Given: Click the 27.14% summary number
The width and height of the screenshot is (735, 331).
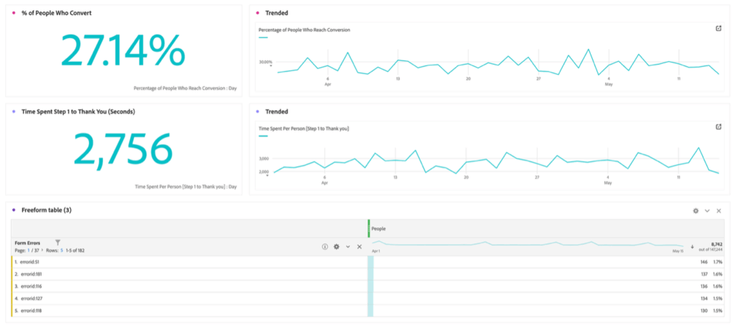Looking at the screenshot, I should 123,50.
